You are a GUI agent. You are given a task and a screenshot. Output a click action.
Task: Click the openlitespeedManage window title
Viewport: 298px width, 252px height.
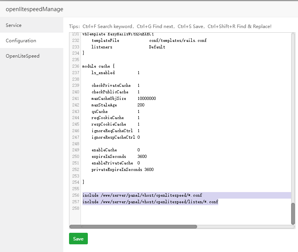point(35,9)
